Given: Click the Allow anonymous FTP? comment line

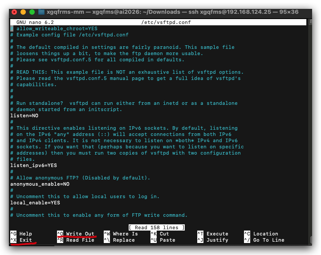Looking at the screenshot, I should point(80,178).
